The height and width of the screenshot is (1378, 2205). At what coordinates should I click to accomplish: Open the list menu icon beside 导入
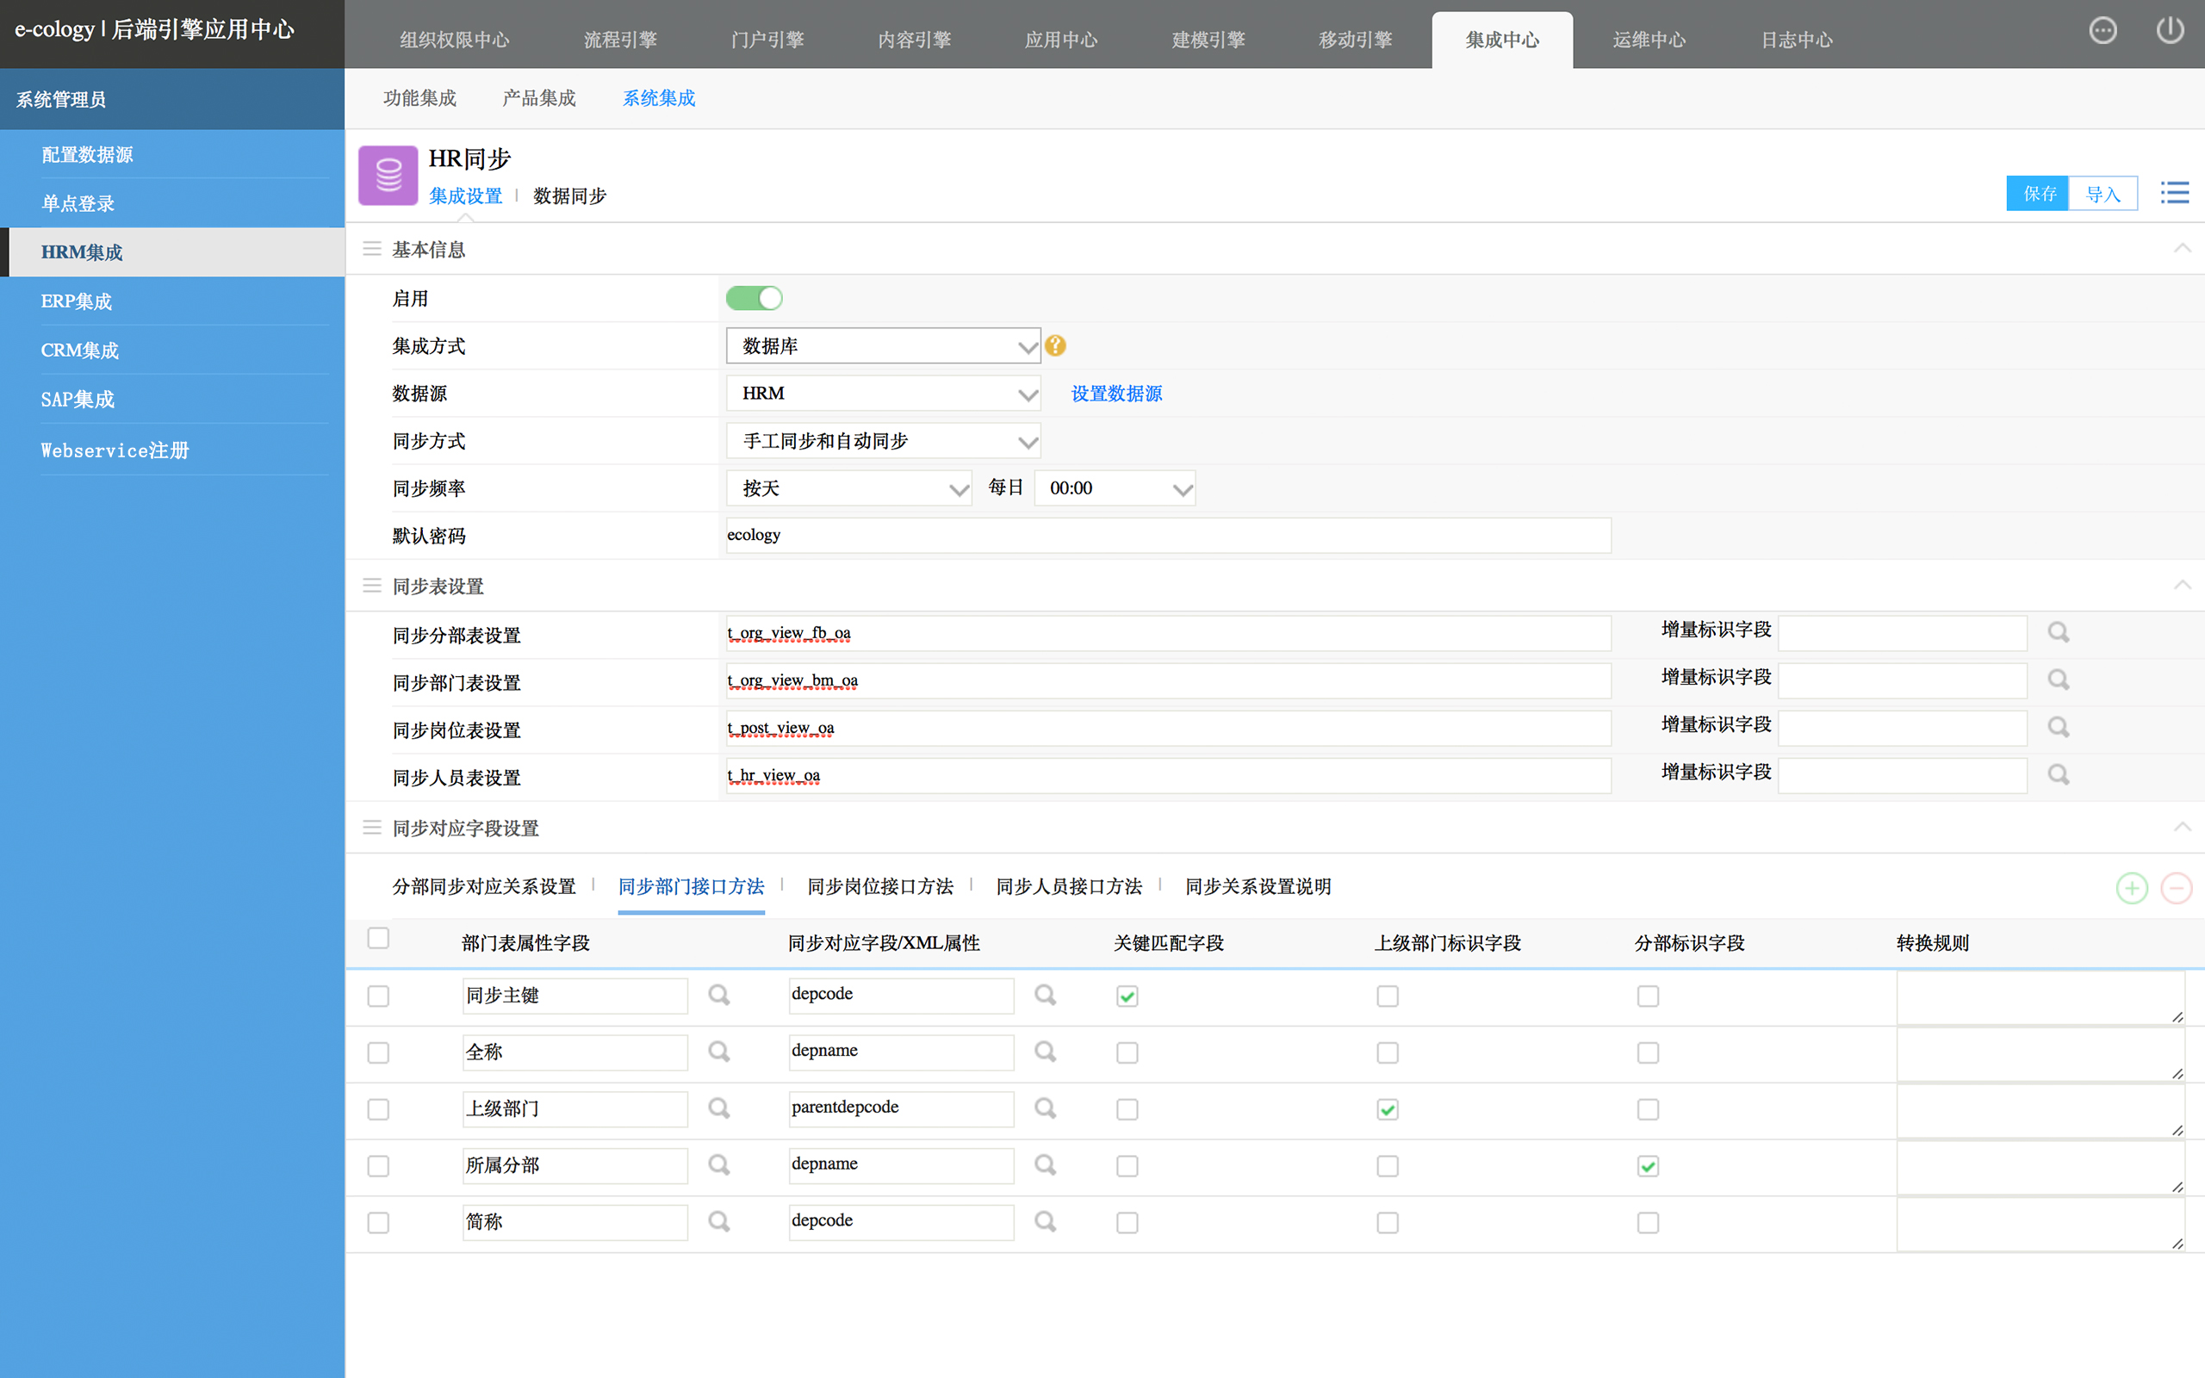coord(2174,193)
